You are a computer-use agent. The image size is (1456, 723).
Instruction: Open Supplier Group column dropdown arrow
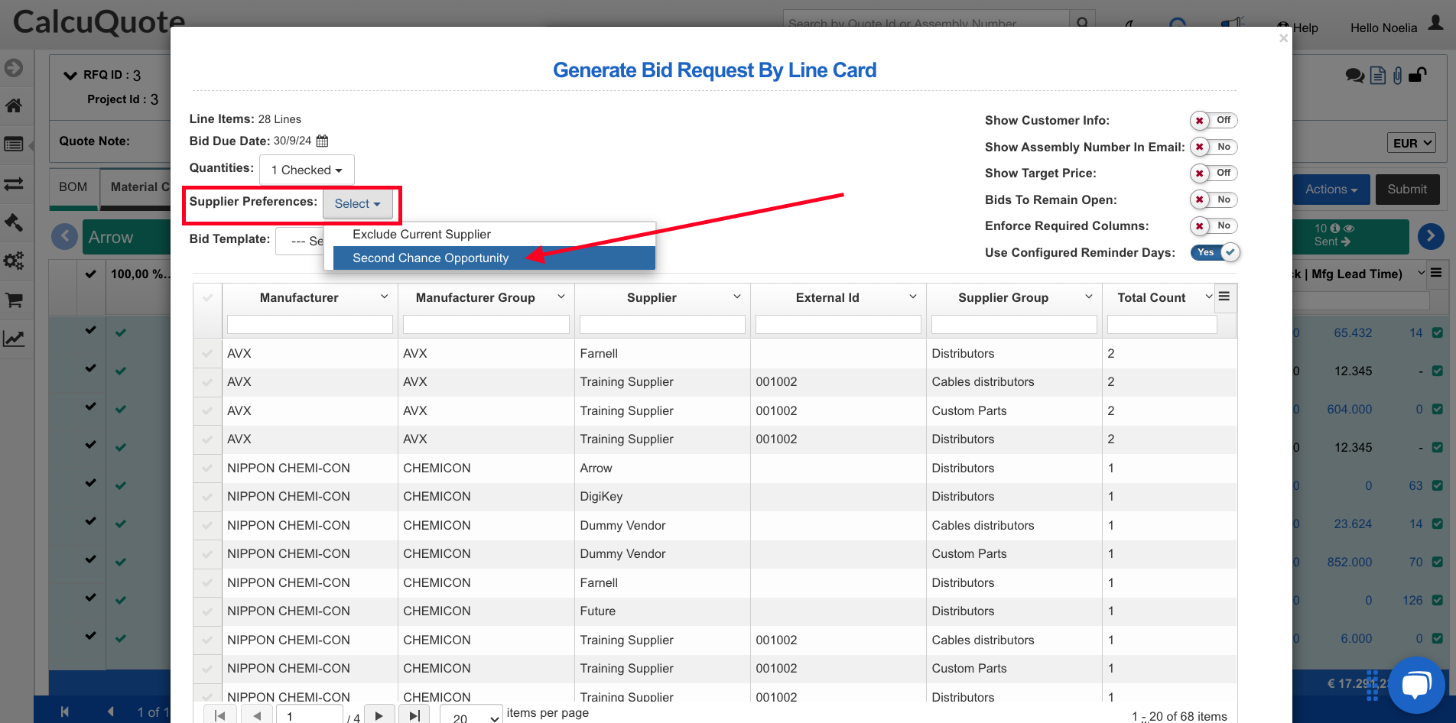[1088, 297]
